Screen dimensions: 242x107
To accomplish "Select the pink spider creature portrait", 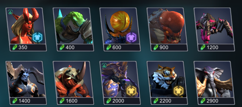I will coord(214,26).
